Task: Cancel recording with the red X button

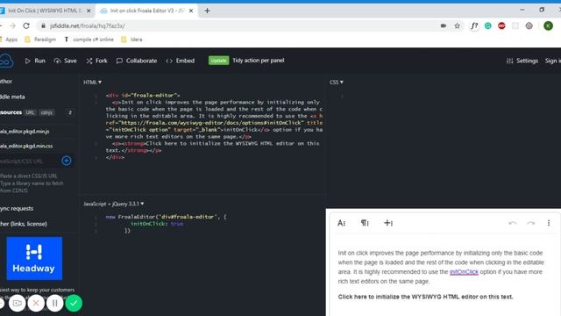Action: pos(36,304)
